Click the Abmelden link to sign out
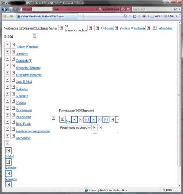The image size is (183, 194). pos(165,28)
